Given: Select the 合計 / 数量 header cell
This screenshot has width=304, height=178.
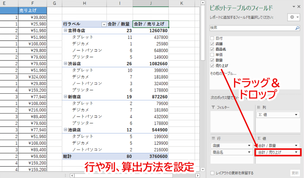Looking at the screenshot, I should 120,24.
